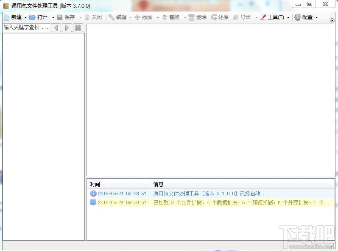Expand the 保存 dropdown arrow
This screenshot has height=251, width=338.
pyautogui.click(x=80, y=17)
